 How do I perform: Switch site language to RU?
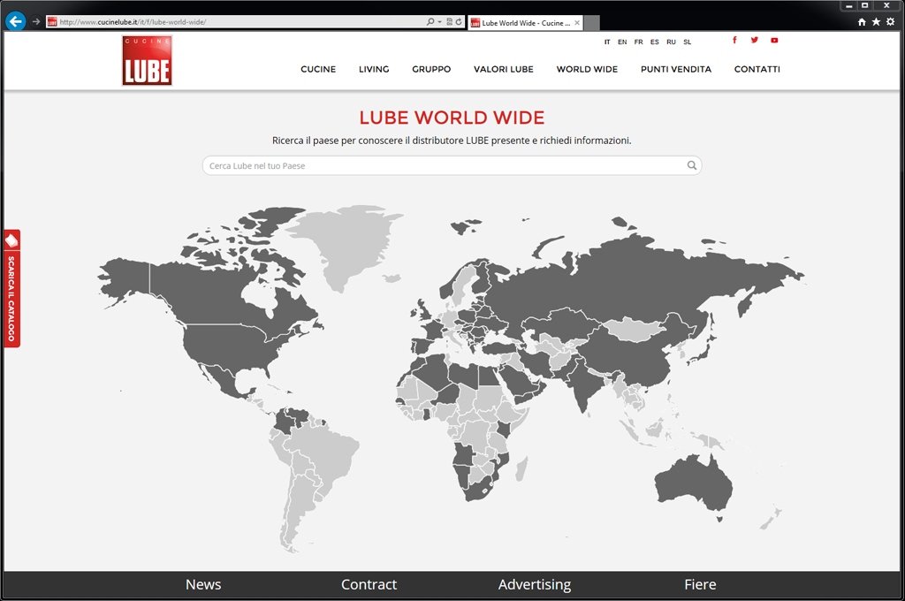(672, 42)
